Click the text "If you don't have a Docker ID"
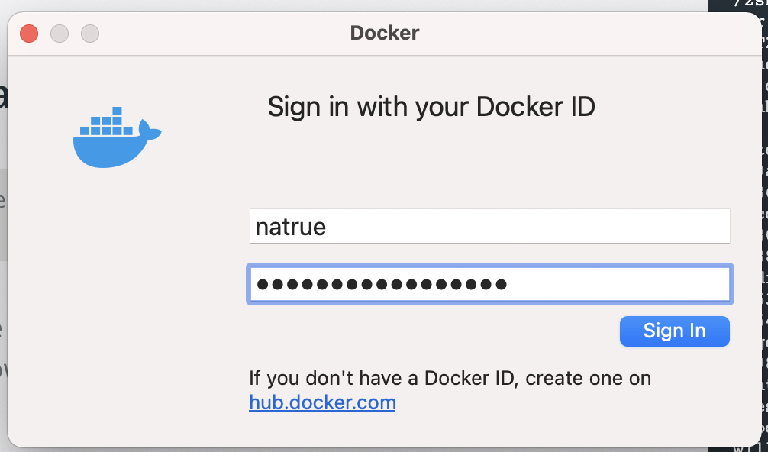768x452 pixels. (382, 378)
